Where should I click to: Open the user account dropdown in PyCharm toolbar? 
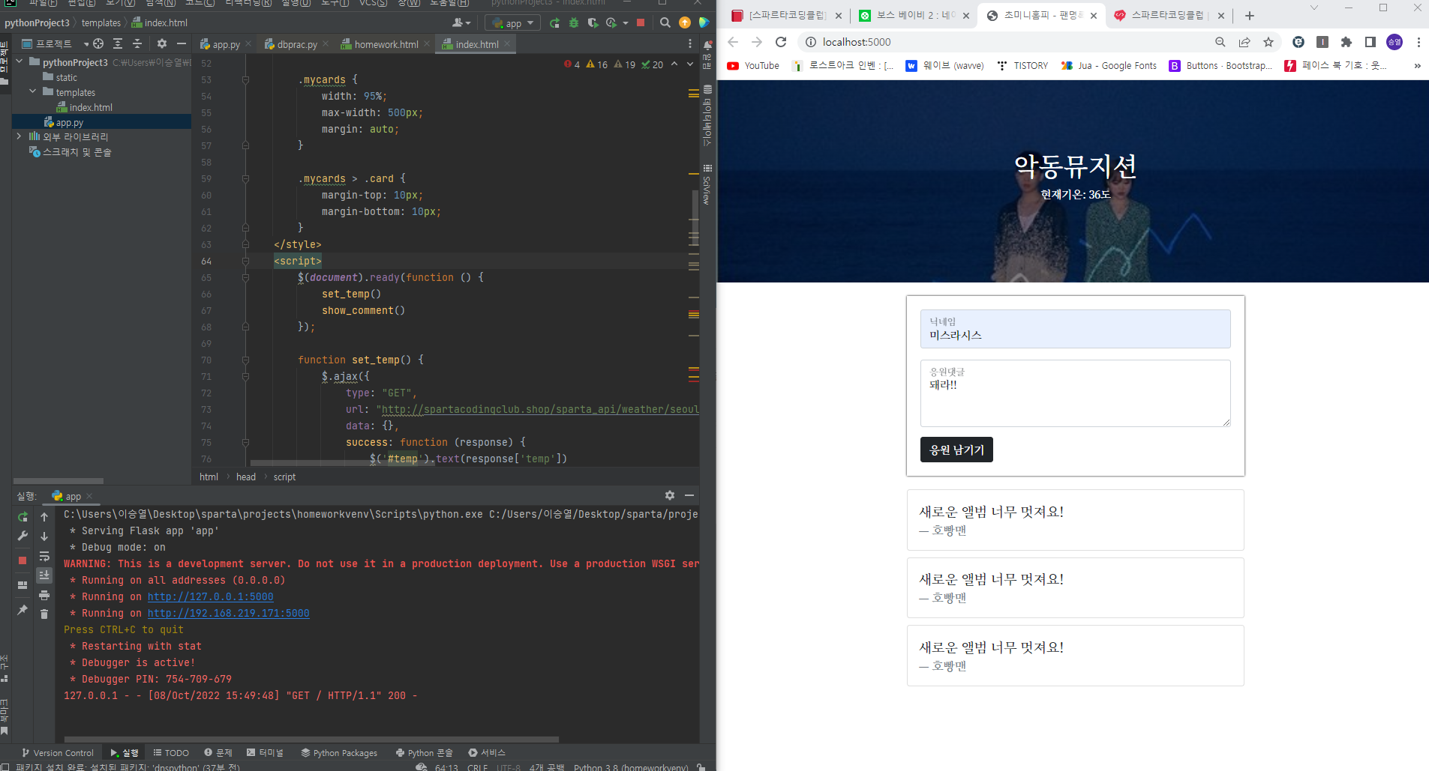coord(462,23)
